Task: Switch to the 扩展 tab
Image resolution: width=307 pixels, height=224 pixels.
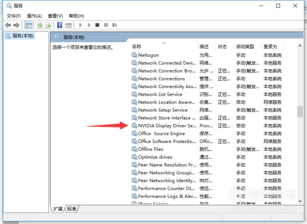Action: 58,209
